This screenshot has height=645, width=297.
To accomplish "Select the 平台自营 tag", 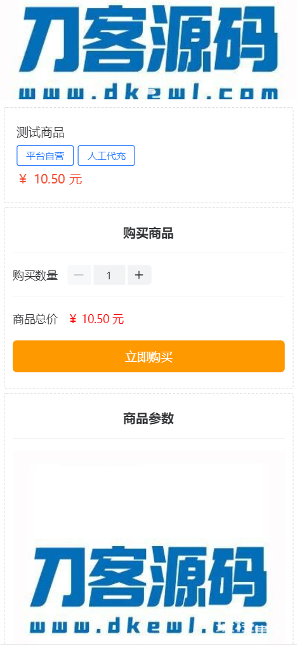I will pyautogui.click(x=45, y=156).
